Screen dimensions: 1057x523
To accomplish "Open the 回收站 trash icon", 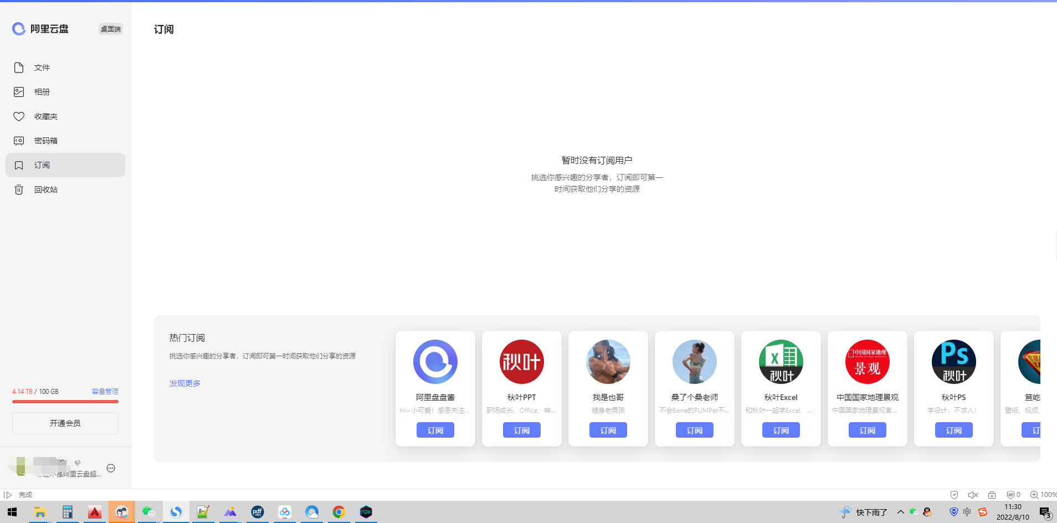I will 19,189.
